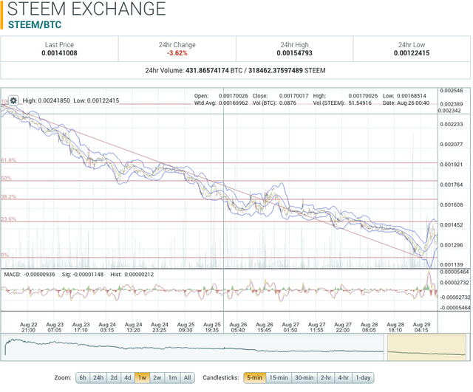Click the 24hr High value 0.00154793

coord(294,53)
